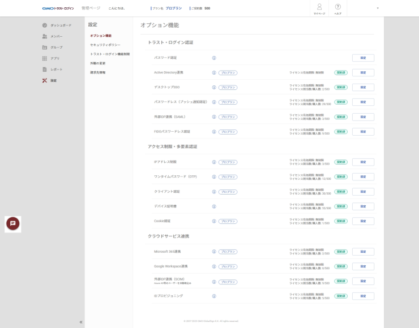Select セキュリティポリシー in settings menu
This screenshot has height=328, width=419.
point(105,45)
